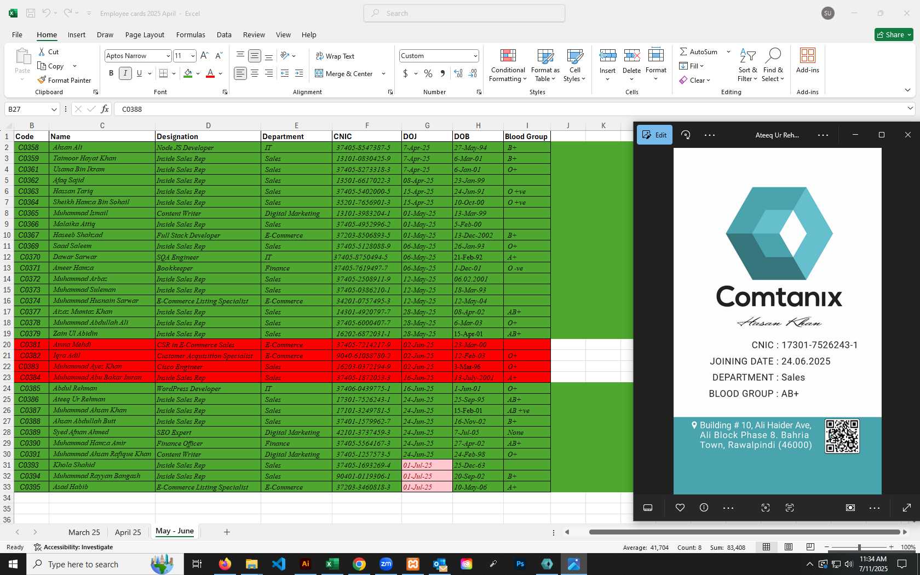Image resolution: width=920 pixels, height=575 pixels.
Task: Click Undo arrow in title bar
Action: tap(46, 13)
